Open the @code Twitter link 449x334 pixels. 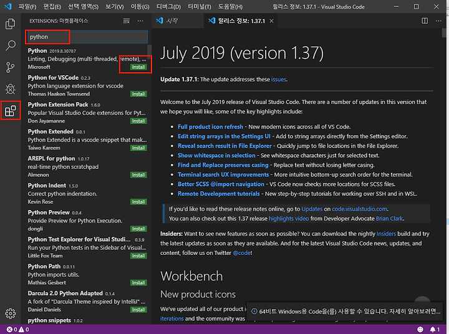point(241,253)
